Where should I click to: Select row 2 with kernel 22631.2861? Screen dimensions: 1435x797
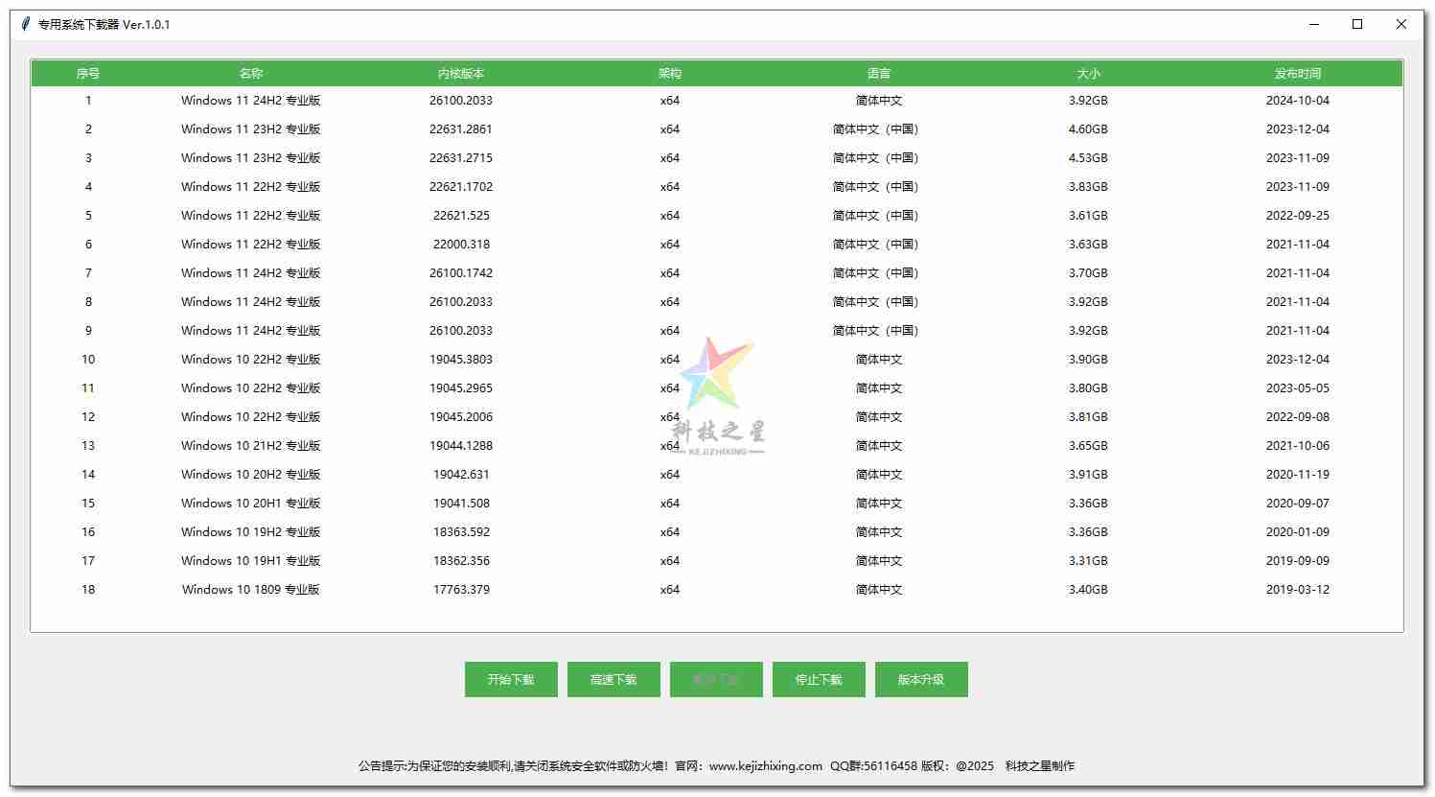coord(461,129)
